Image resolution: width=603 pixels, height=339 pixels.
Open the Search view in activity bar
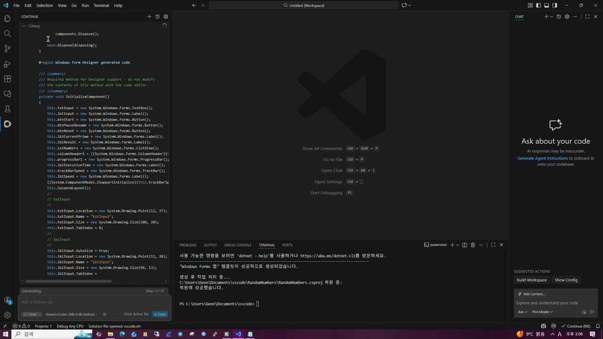coord(7,33)
